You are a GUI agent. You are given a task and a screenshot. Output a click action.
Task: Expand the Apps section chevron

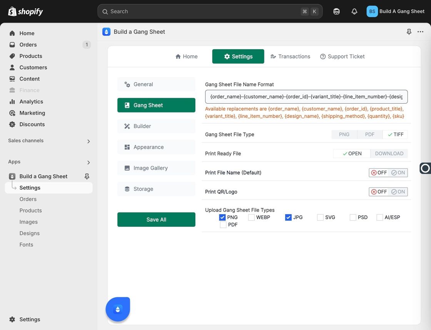89,162
